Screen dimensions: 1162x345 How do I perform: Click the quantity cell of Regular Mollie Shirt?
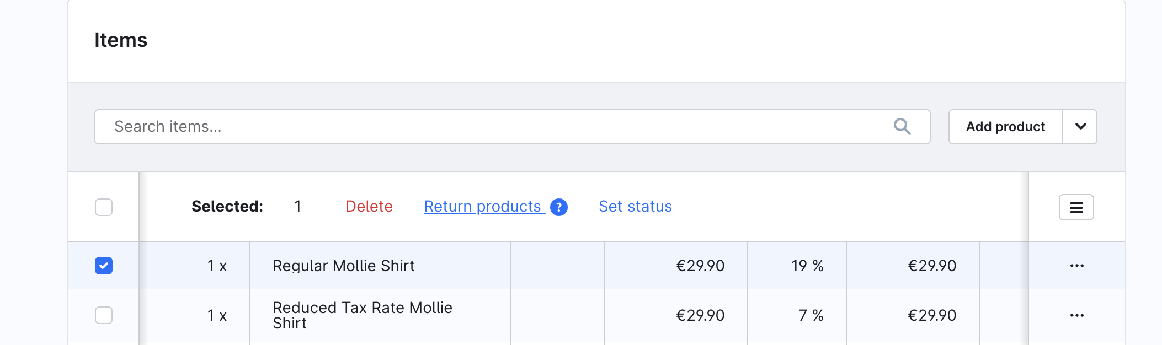(217, 266)
